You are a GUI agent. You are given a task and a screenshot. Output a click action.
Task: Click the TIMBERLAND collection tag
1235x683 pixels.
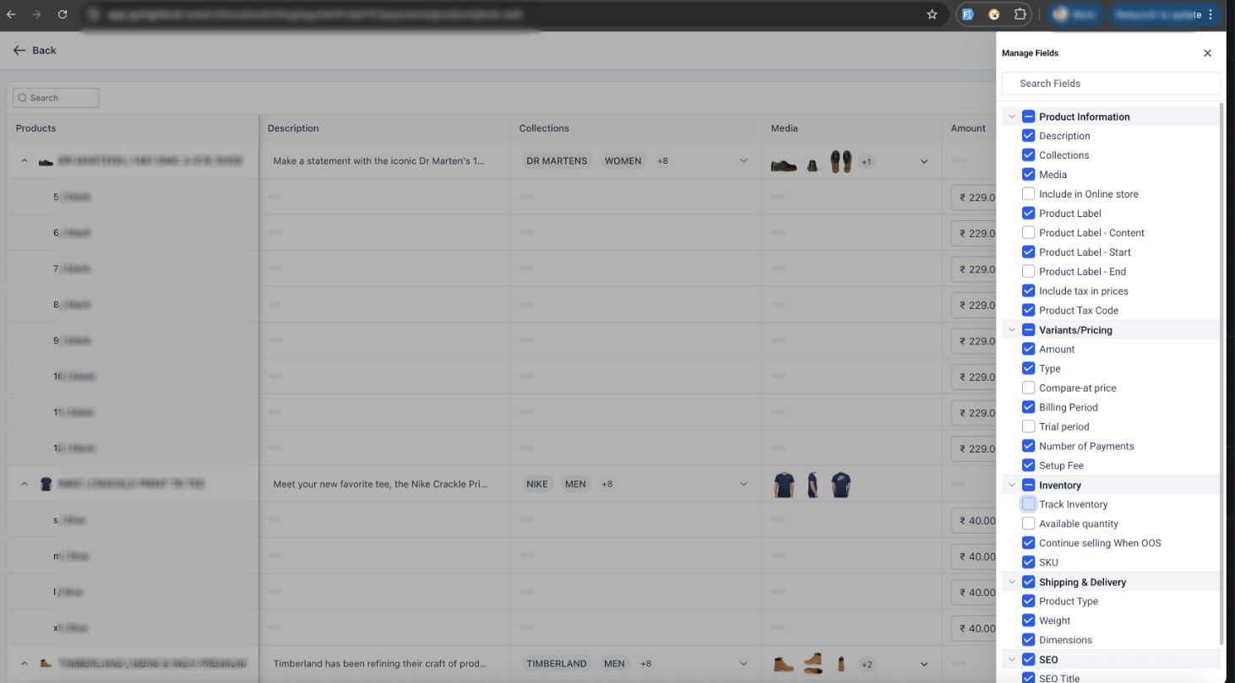(557, 664)
